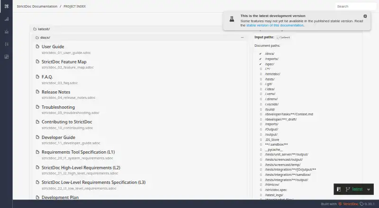The image size is (379, 208).
Task: Open the grid tree map sidebar icon
Action: 7,57
